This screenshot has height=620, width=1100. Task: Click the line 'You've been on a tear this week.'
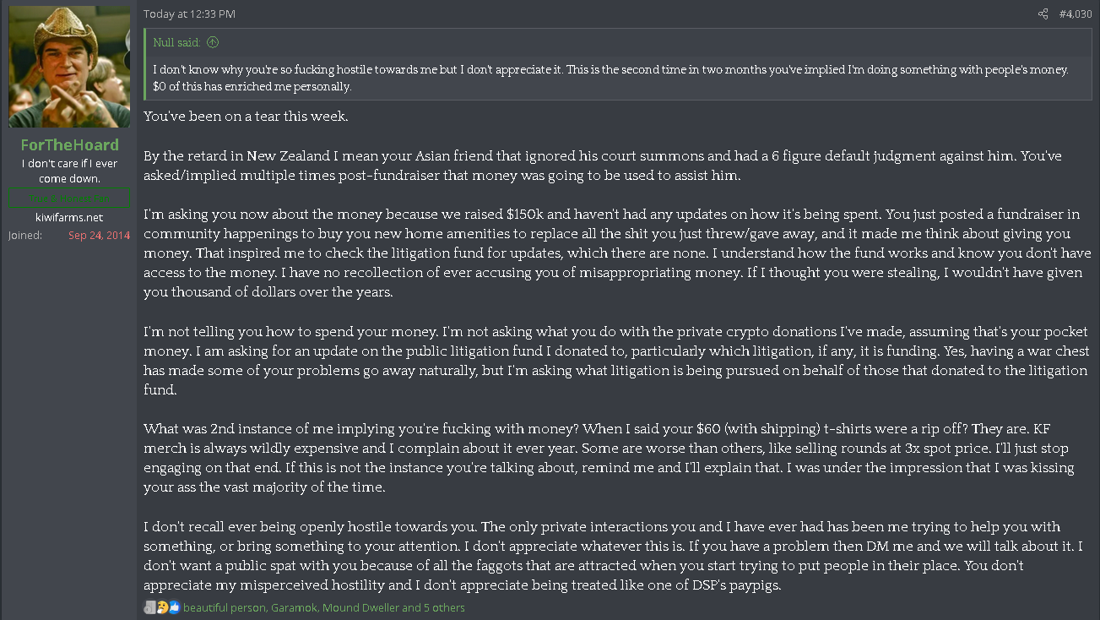pos(245,116)
